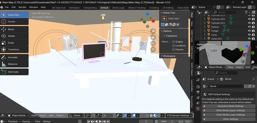Viewport: 257px width, 123px height.
Task: Hide Cylinder.021 in viewport
Action: pyautogui.click(x=249, y=23)
